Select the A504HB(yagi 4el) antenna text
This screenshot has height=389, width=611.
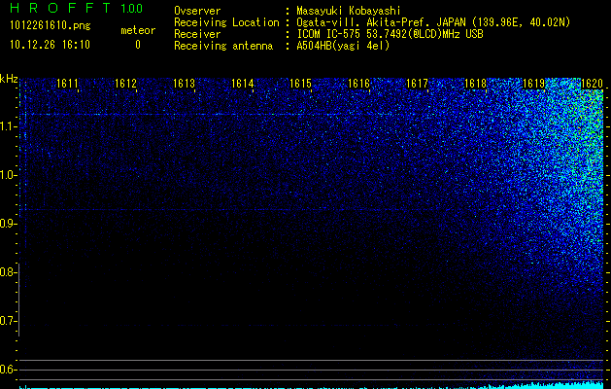343,46
